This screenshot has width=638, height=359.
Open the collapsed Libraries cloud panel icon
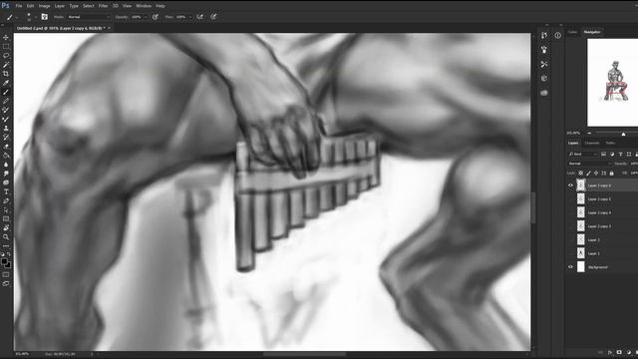[x=544, y=93]
